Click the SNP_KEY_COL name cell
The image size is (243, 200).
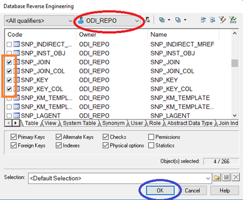(x=171, y=89)
